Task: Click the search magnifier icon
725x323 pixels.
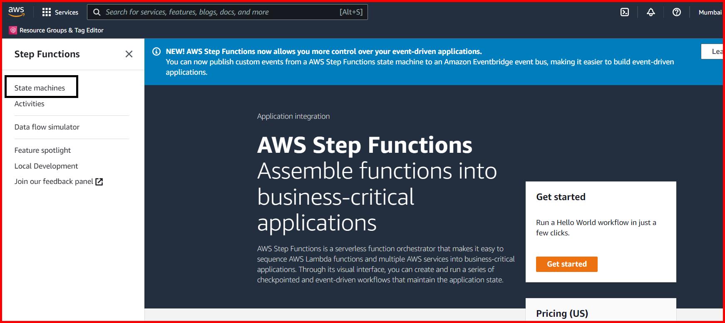Action: [x=97, y=12]
